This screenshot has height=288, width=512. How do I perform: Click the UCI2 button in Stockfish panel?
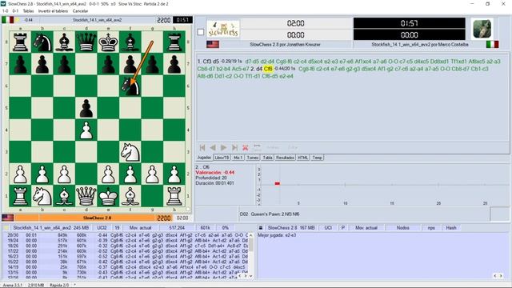click(102, 228)
